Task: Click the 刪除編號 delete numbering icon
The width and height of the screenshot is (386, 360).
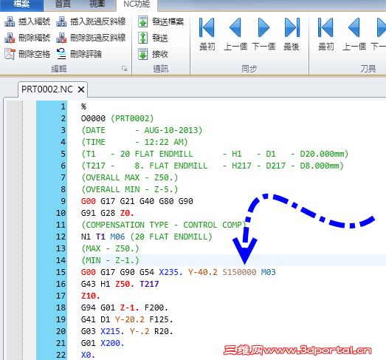Action: [10, 38]
